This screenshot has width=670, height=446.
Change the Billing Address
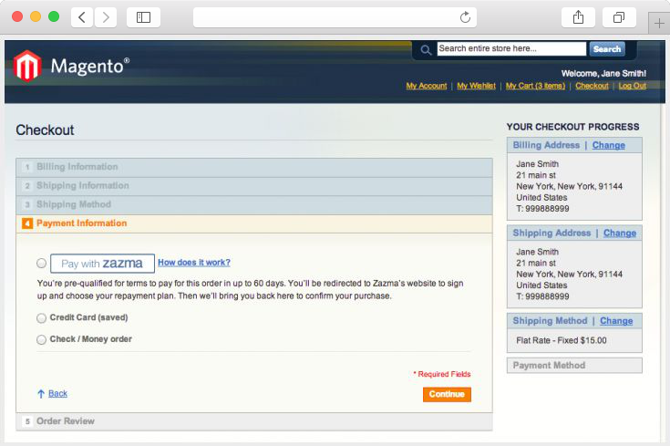coord(609,145)
